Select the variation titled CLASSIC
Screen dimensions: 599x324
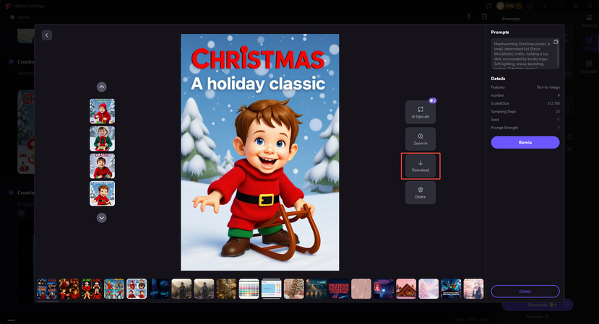tap(102, 166)
